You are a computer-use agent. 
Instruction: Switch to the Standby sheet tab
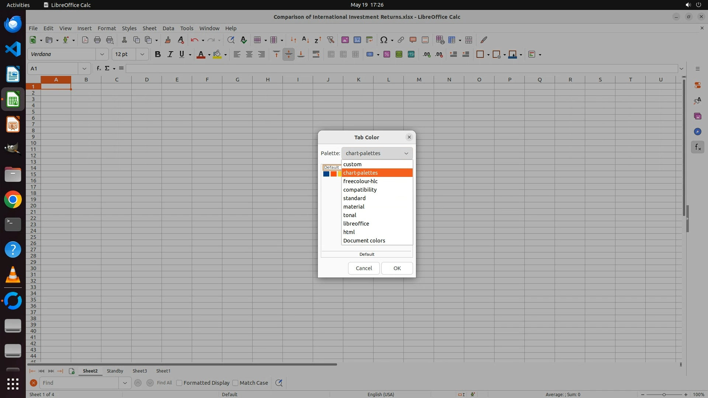click(115, 371)
